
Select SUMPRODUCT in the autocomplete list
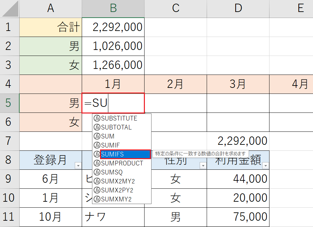pyautogui.click(x=122, y=163)
